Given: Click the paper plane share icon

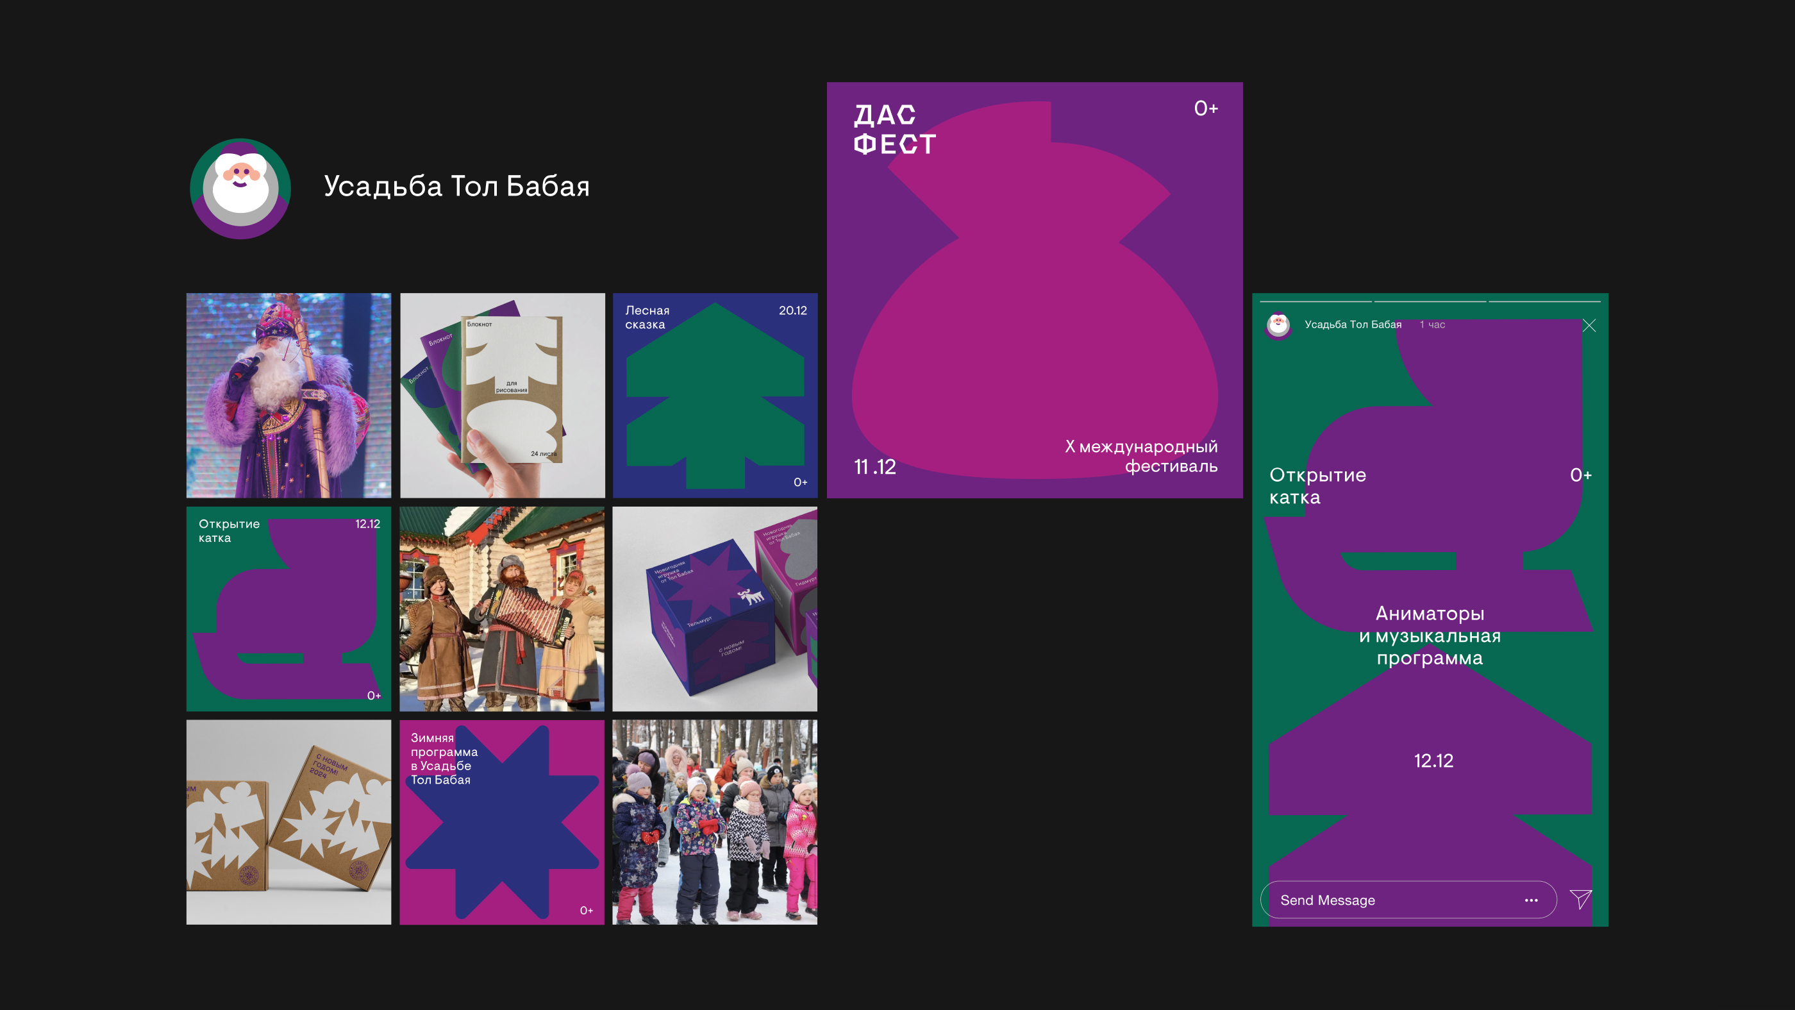Looking at the screenshot, I should click(x=1580, y=899).
